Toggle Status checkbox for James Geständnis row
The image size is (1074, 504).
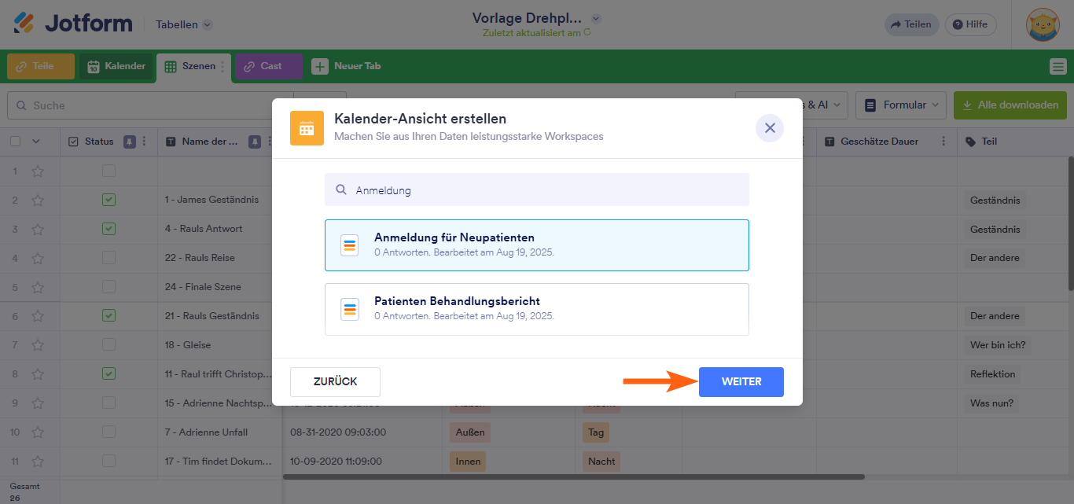tap(109, 200)
